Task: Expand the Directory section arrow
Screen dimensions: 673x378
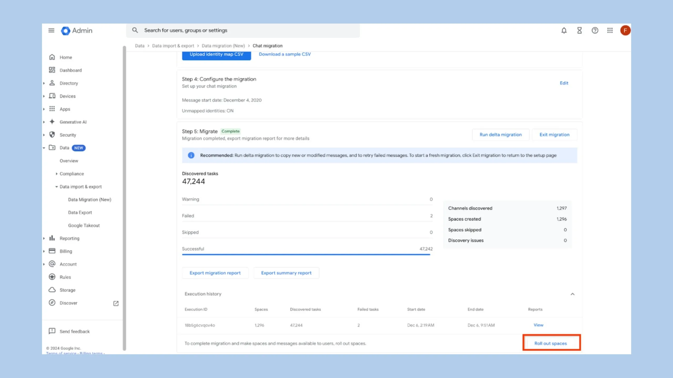Action: 44,83
